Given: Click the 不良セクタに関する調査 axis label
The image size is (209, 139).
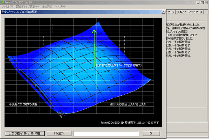Looking at the screenshot, I should [23, 104].
